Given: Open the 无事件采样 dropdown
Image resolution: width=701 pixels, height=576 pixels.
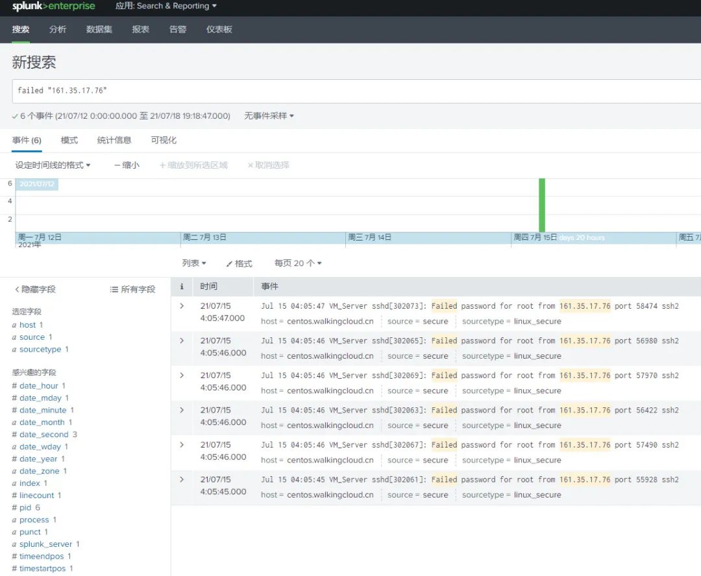Looking at the screenshot, I should [x=269, y=115].
